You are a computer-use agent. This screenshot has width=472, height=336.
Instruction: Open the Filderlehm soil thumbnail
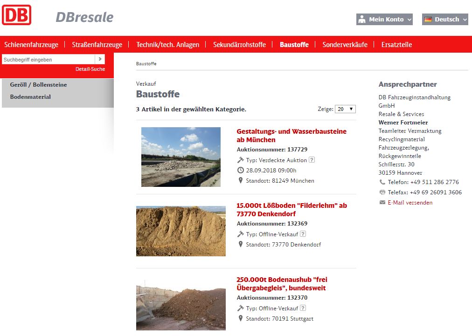click(x=181, y=231)
